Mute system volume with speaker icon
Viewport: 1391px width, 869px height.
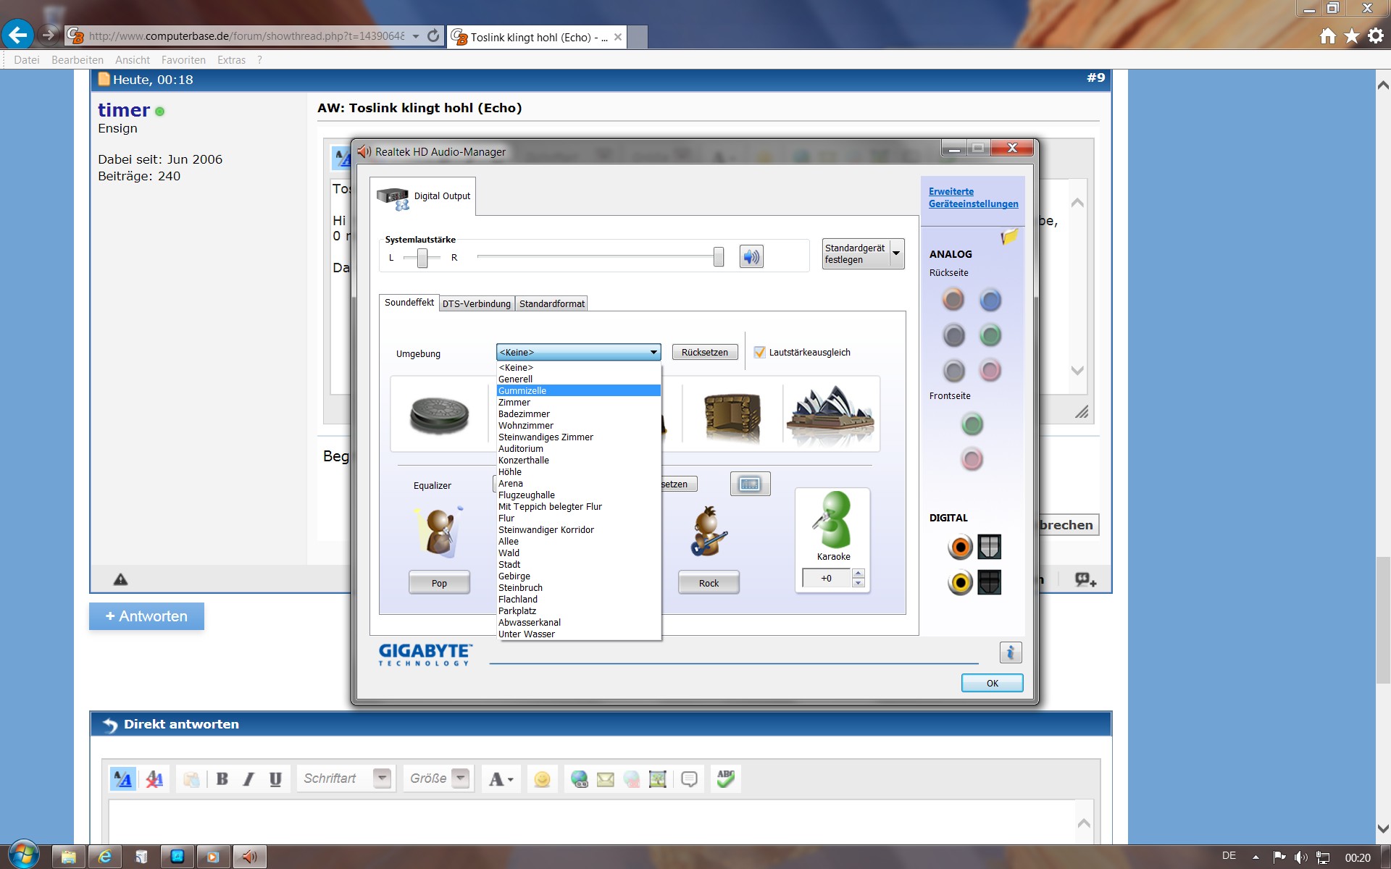[x=751, y=256]
